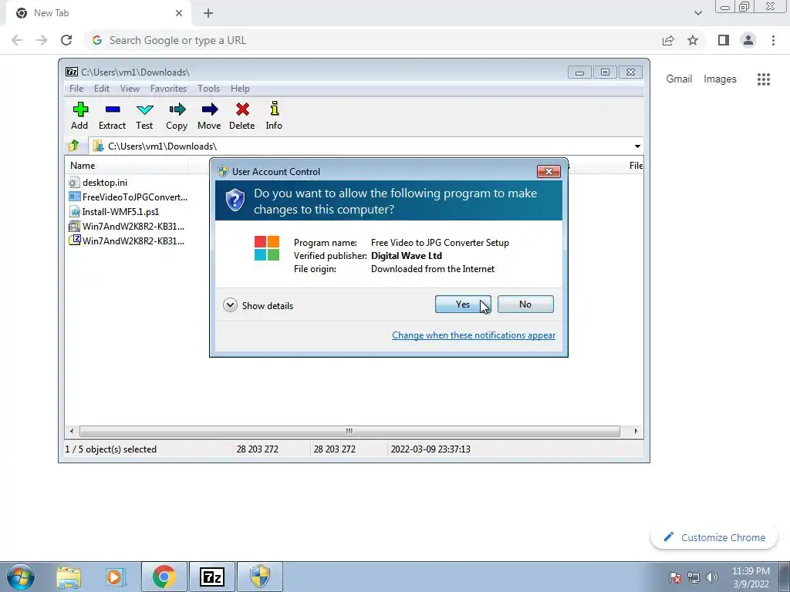
Task: Click network tray icon
Action: coord(694,577)
